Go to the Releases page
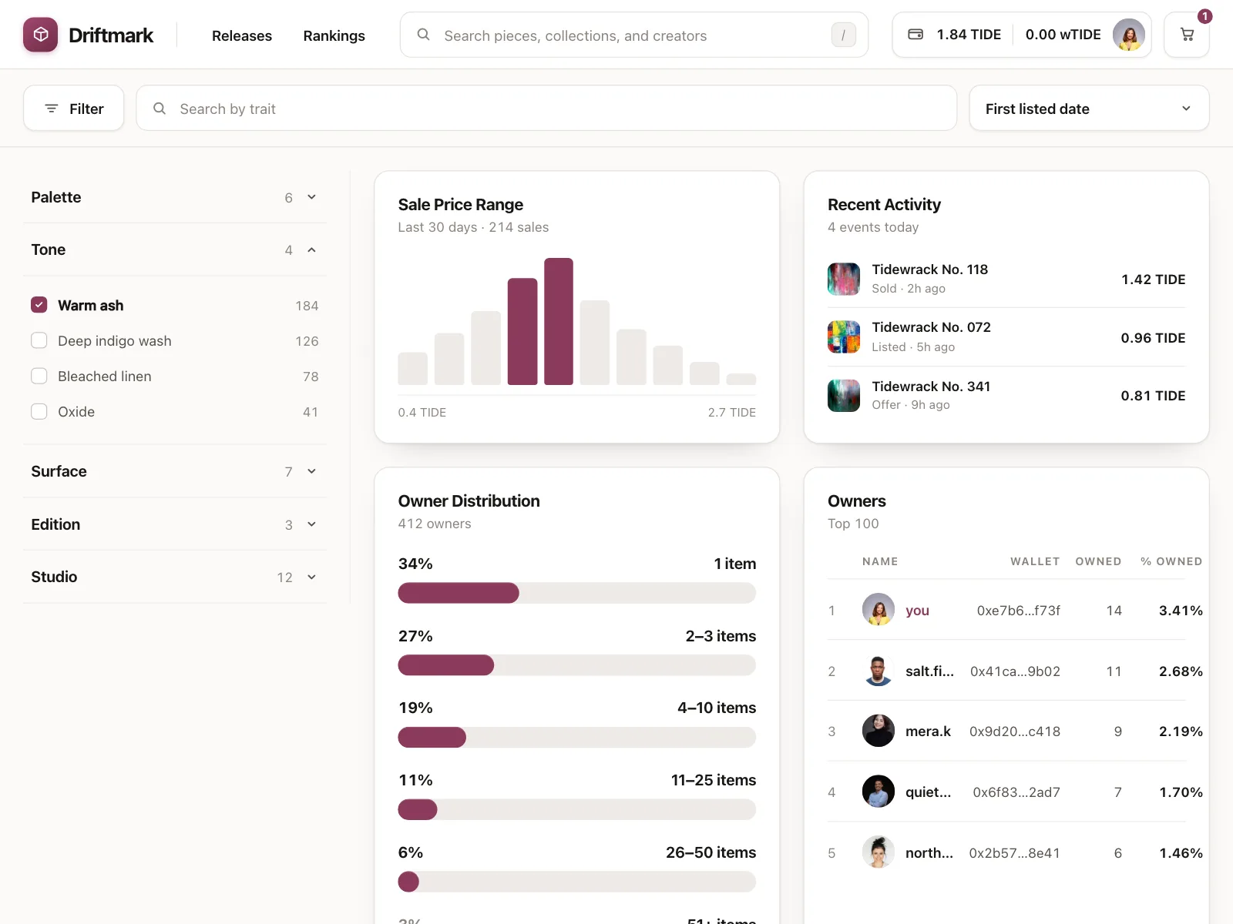This screenshot has height=924, width=1233. coord(242,35)
